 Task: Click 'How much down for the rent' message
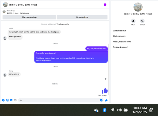pos(34,32)
